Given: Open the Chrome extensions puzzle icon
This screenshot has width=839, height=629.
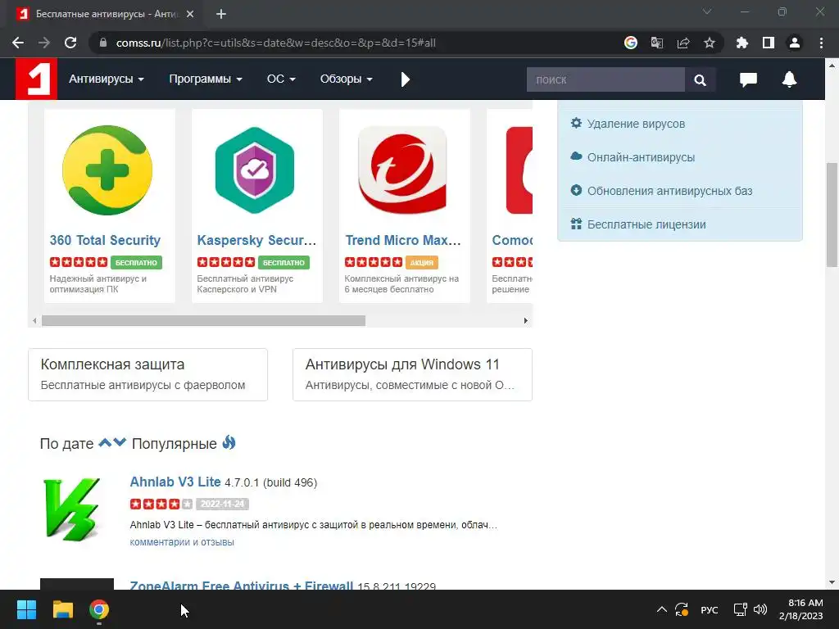Looking at the screenshot, I should (x=742, y=43).
